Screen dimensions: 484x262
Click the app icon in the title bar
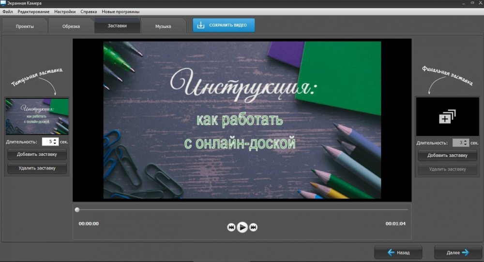(4, 3)
